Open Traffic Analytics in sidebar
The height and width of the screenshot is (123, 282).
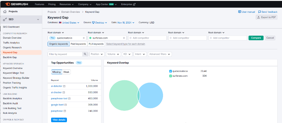tap(11, 43)
